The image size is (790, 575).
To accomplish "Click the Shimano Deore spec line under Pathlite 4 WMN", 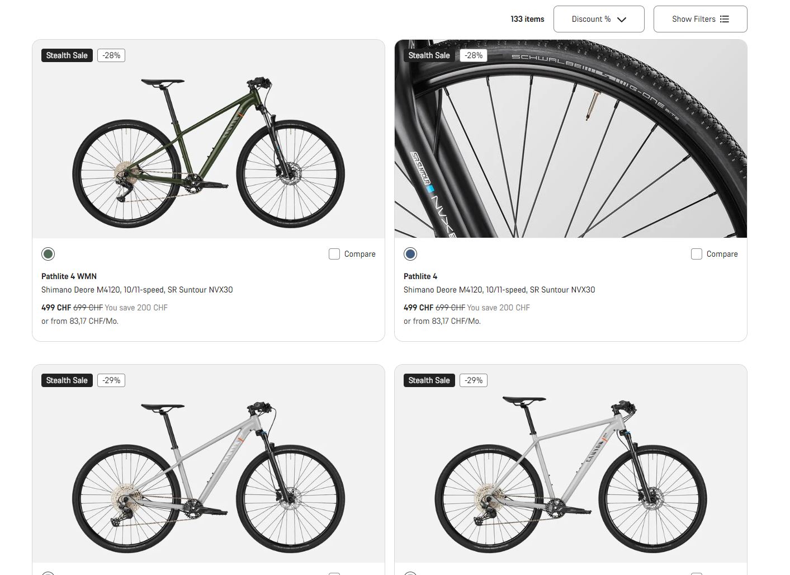I will pos(137,290).
